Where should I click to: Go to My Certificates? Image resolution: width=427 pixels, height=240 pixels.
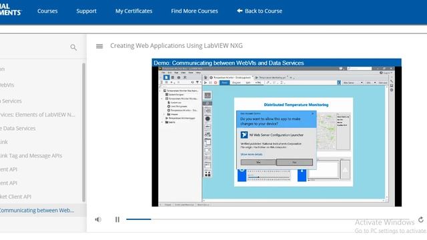click(x=133, y=11)
